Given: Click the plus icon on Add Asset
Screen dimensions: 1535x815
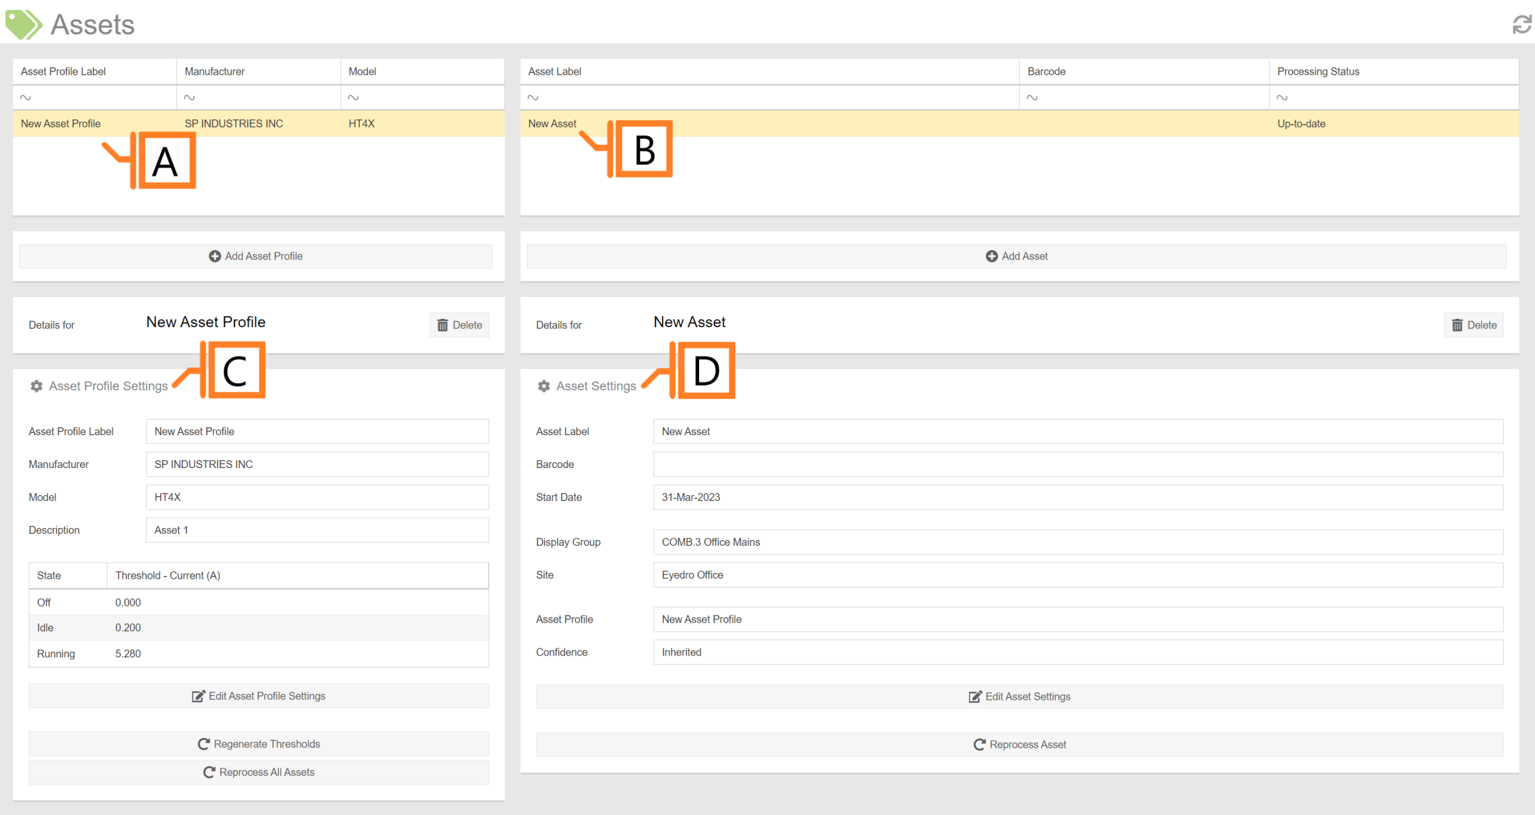Looking at the screenshot, I should [x=992, y=256].
